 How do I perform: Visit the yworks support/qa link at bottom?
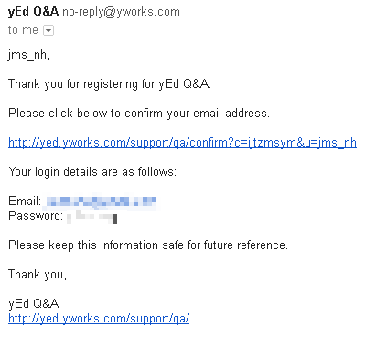point(99,319)
